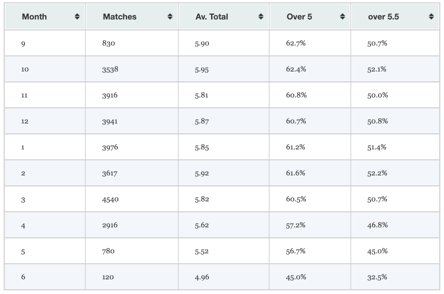Select the Over 5 header label
This screenshot has height=294, width=444.
(299, 16)
